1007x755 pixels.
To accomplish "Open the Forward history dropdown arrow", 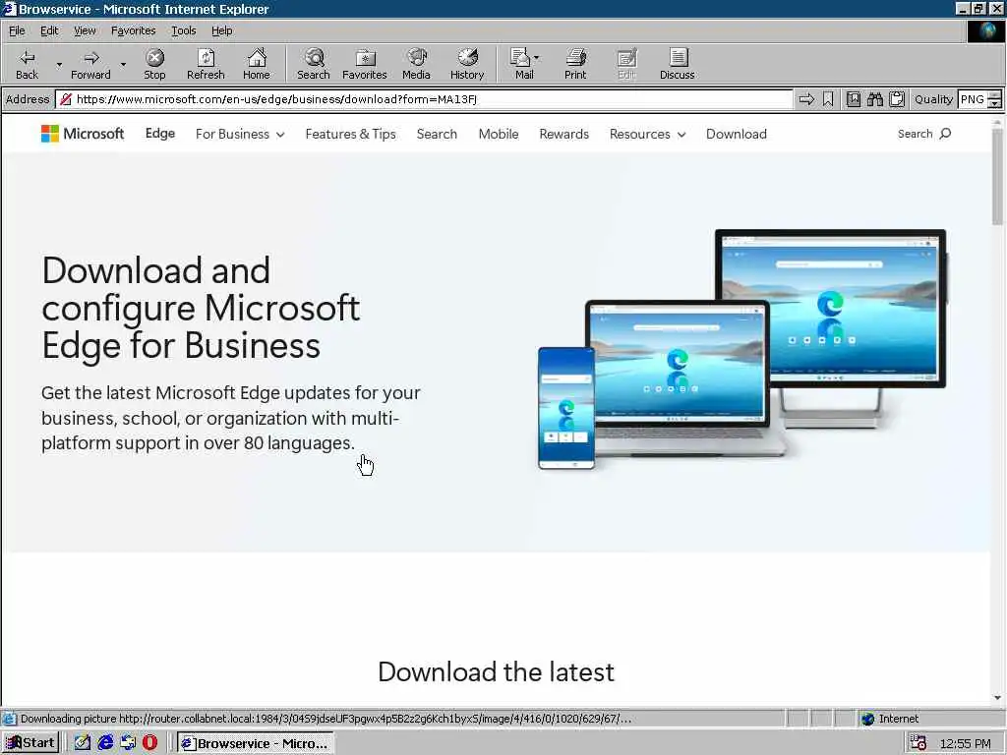I will click(123, 64).
